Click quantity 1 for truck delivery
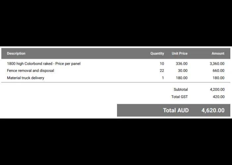 [163, 78]
